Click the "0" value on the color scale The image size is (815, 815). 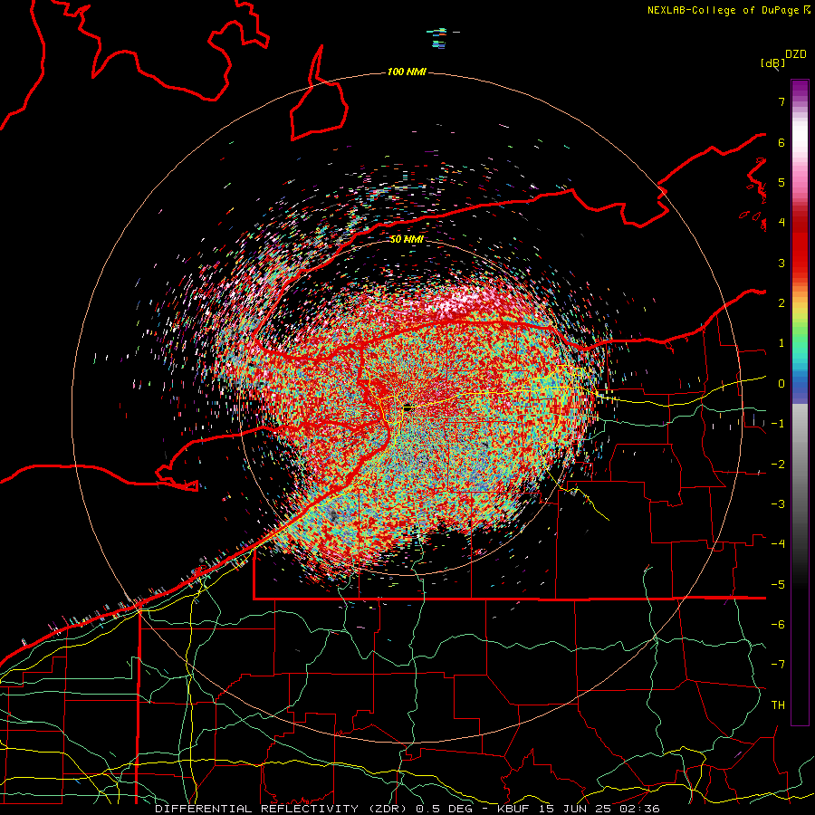[x=781, y=384]
